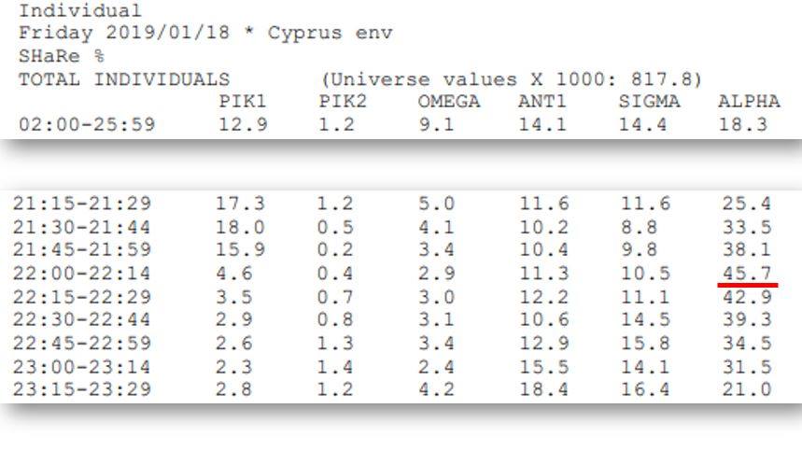The image size is (802, 451).
Task: Click the underlined ALPHA value 45.7
Action: tap(747, 273)
